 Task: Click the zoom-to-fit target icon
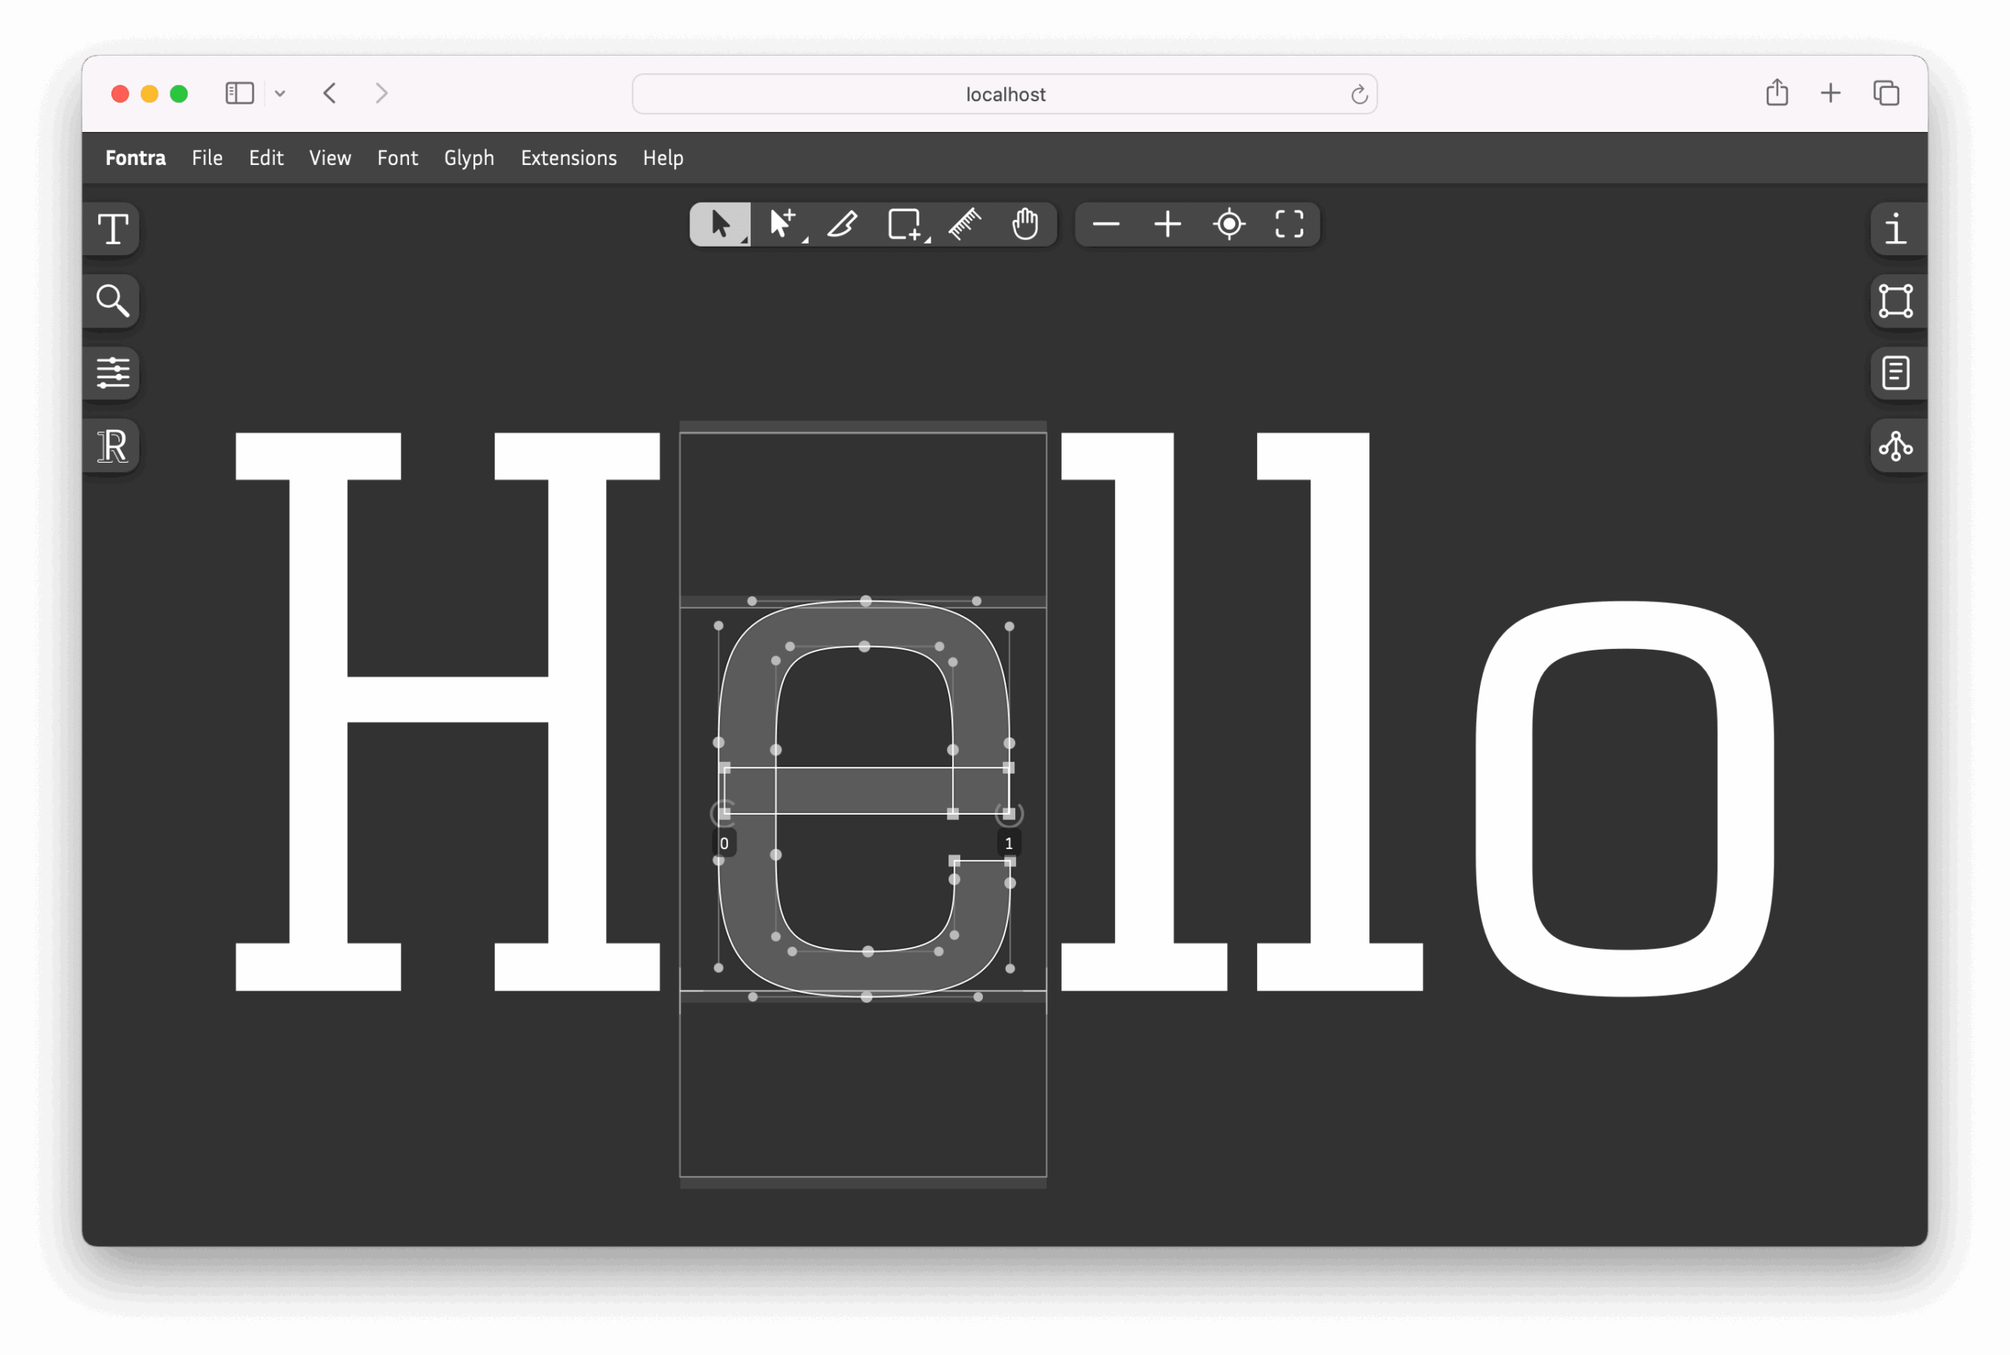pos(1228,225)
